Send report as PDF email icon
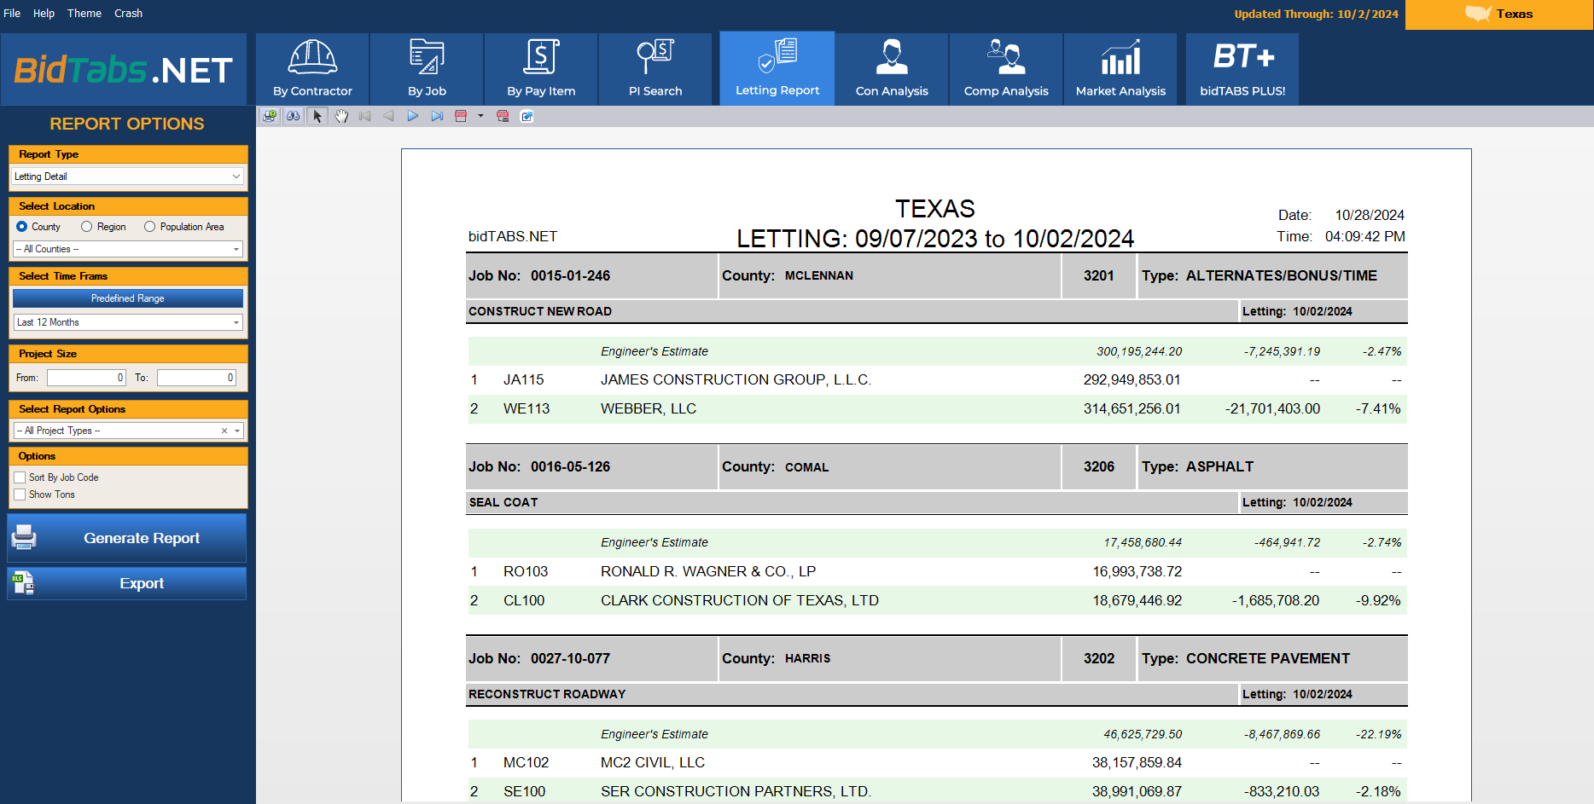This screenshot has width=1594, height=804. click(x=503, y=116)
